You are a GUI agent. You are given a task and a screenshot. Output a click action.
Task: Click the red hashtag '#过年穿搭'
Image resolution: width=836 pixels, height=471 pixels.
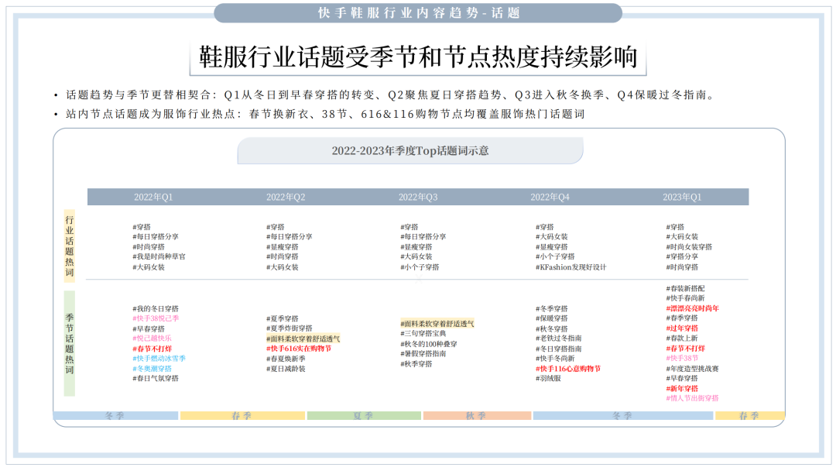click(682, 328)
